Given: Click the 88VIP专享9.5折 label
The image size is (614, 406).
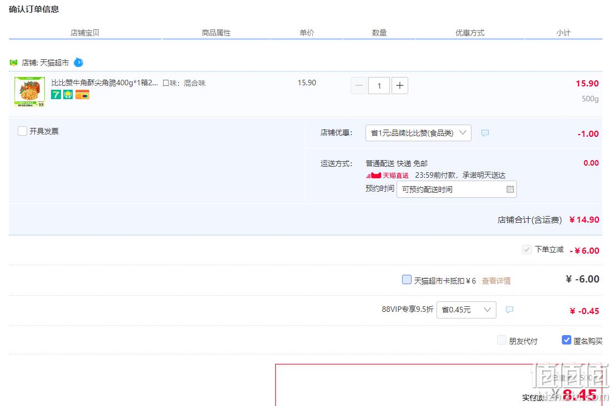Looking at the screenshot, I should (x=408, y=310).
